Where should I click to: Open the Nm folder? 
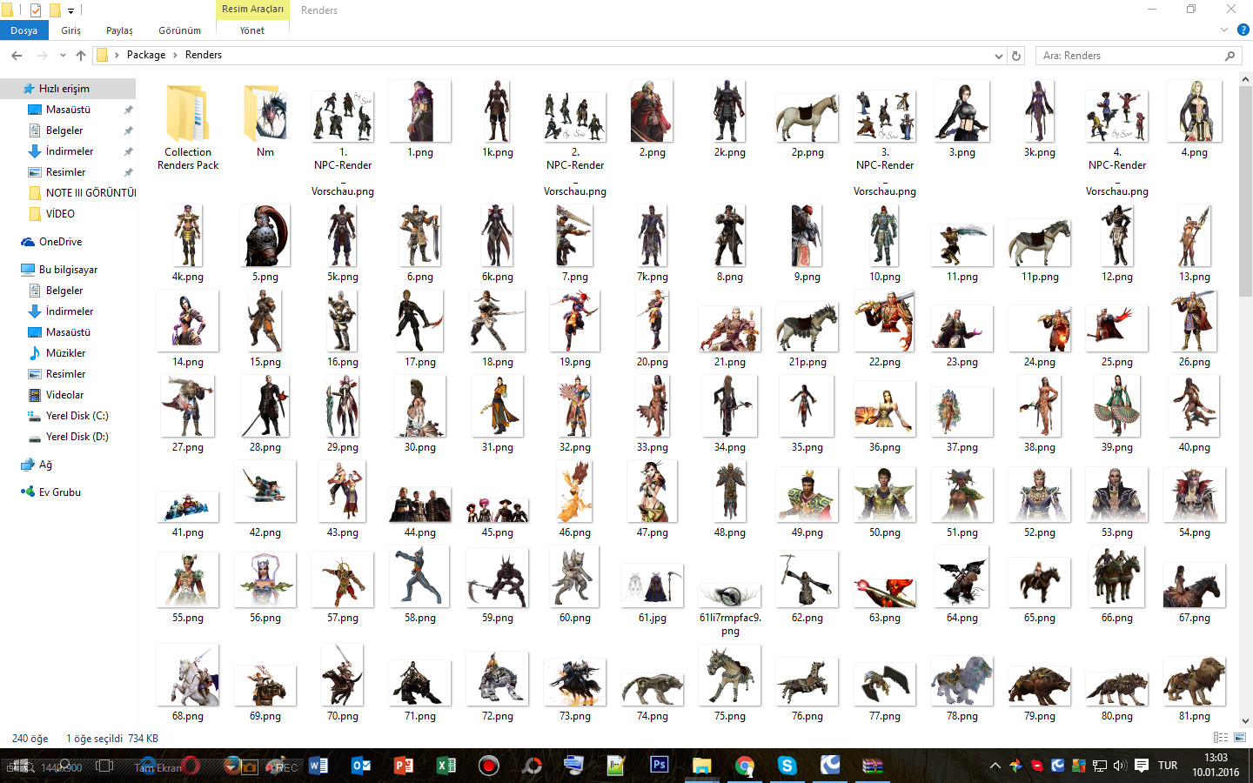(265, 120)
